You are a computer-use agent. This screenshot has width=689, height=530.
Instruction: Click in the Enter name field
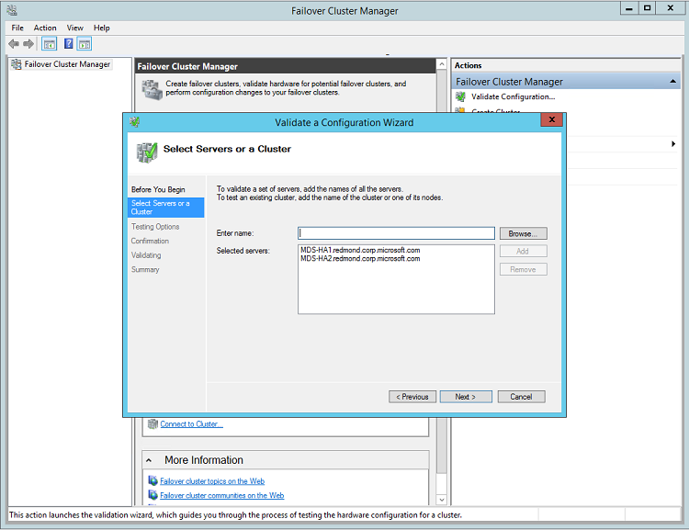pyautogui.click(x=396, y=233)
